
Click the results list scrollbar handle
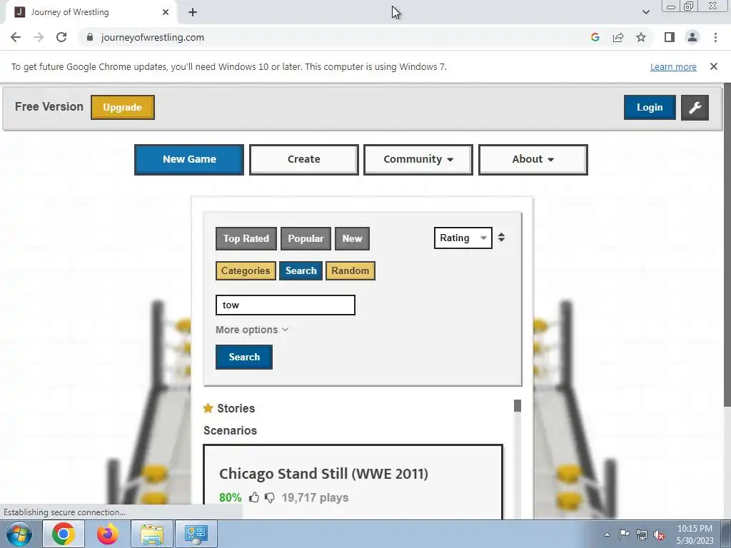[518, 405]
